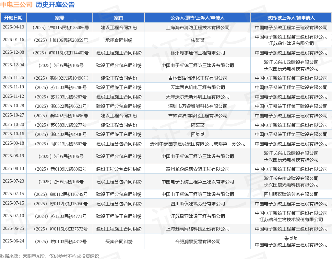Click case number (2025)粤0112民初15050号
Viewport: 332px width, 259px height.
pos(60,204)
